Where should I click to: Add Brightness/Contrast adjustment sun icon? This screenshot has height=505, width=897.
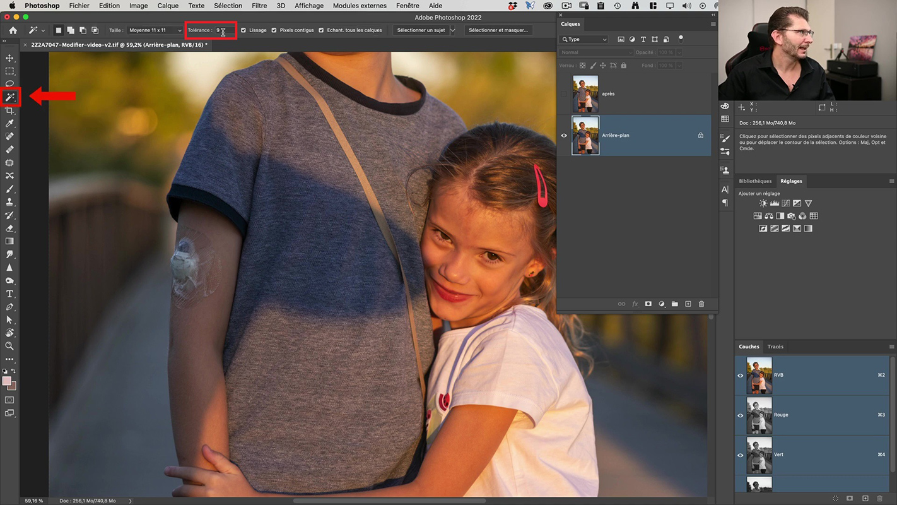click(763, 203)
